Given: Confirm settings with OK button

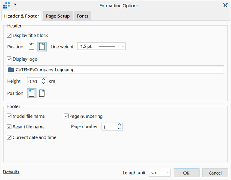Looking at the screenshot, I should (x=186, y=173).
